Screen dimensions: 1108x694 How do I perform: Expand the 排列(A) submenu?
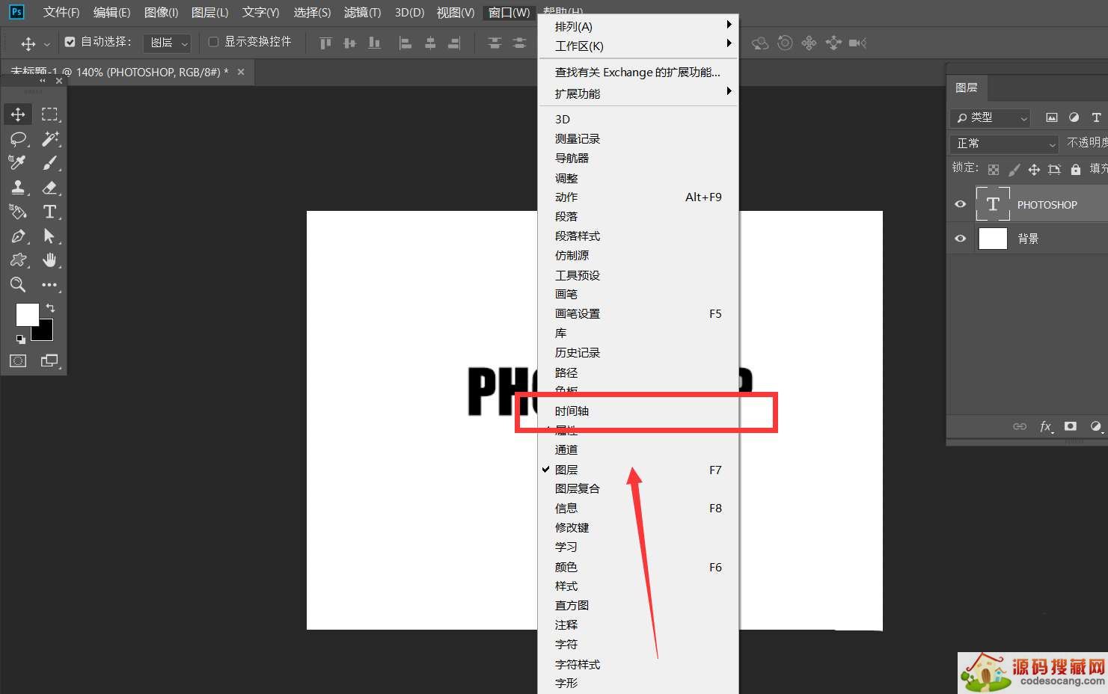[638, 26]
